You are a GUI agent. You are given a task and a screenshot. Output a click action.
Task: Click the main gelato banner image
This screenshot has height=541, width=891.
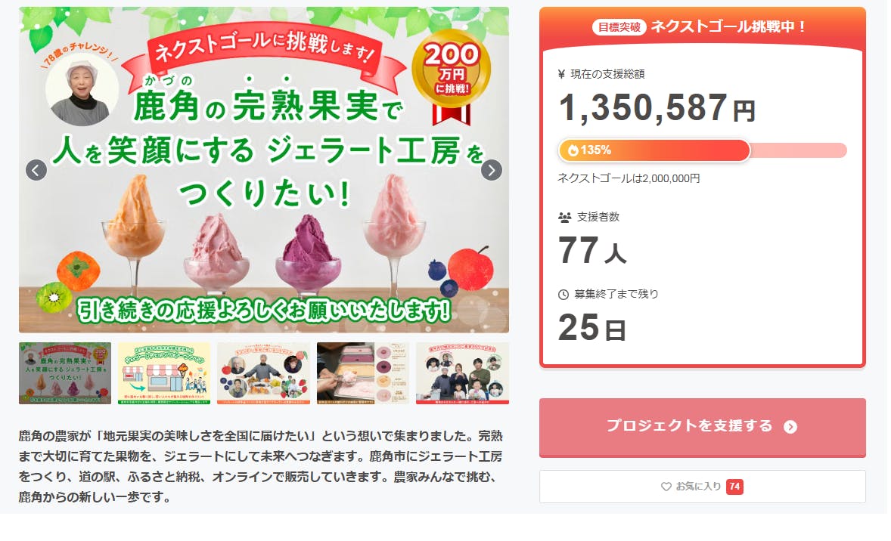point(263,227)
